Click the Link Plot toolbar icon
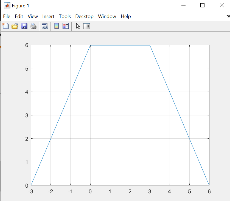 [x=45, y=26]
